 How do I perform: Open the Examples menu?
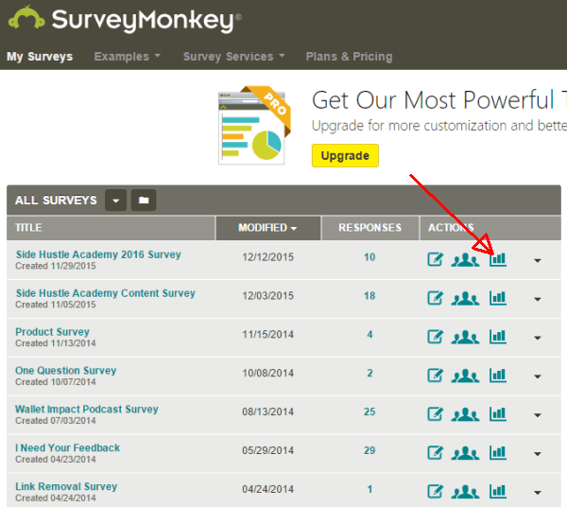[x=127, y=57]
